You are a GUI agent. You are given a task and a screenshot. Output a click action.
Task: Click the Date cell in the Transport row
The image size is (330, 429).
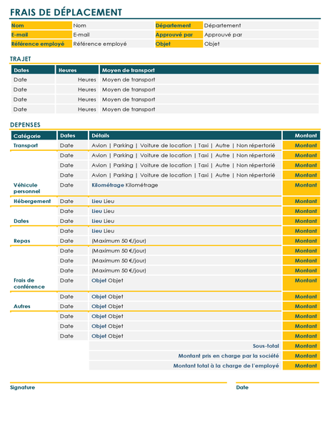click(x=73, y=146)
